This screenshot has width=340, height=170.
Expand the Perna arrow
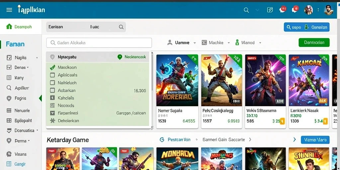coord(29,141)
